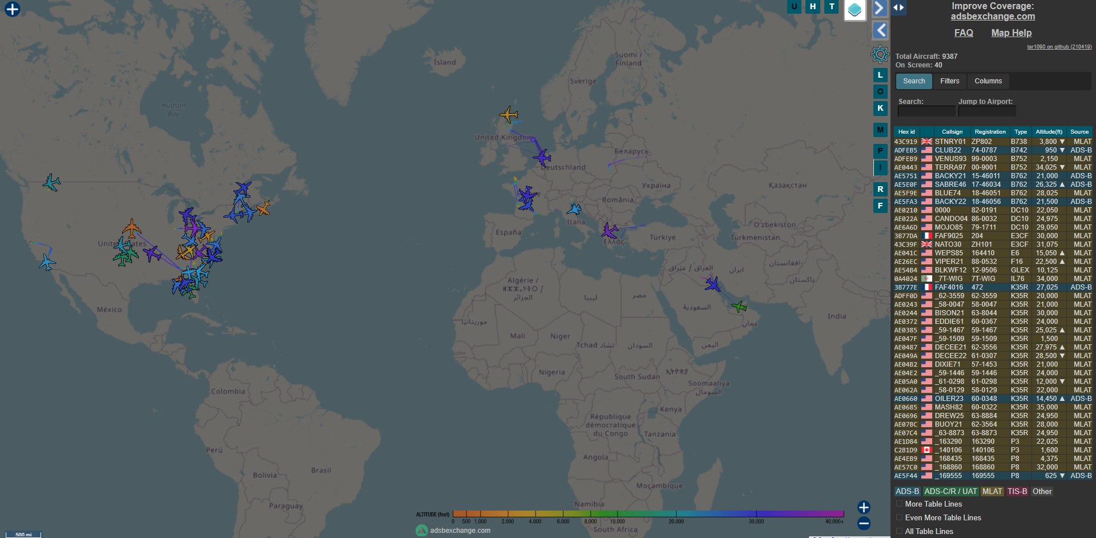Image resolution: width=1096 pixels, height=538 pixels.
Task: Enable the More Table Lines checkbox
Action: click(x=900, y=504)
